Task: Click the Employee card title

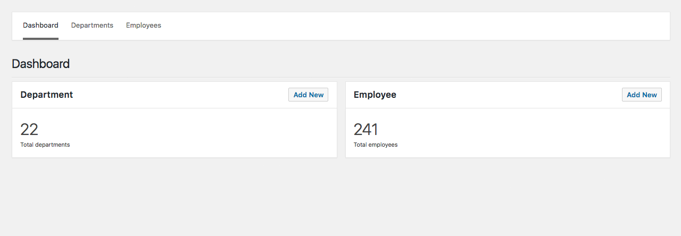Action: pyautogui.click(x=375, y=95)
